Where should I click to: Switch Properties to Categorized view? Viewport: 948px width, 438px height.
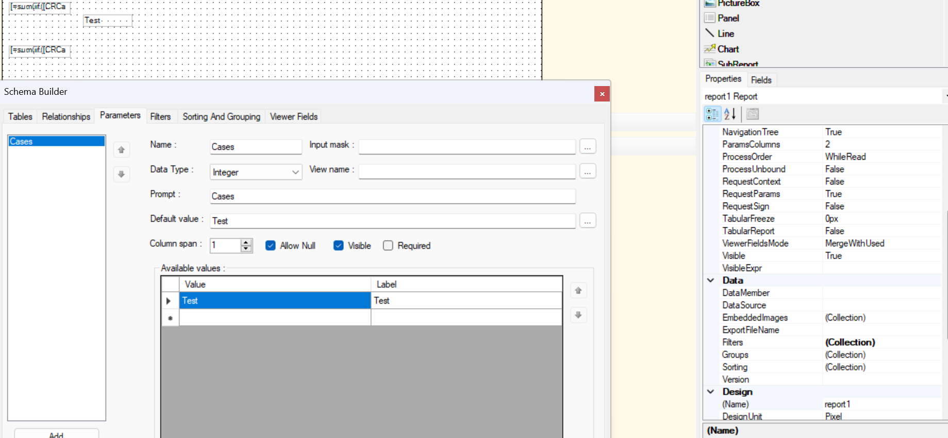[712, 114]
